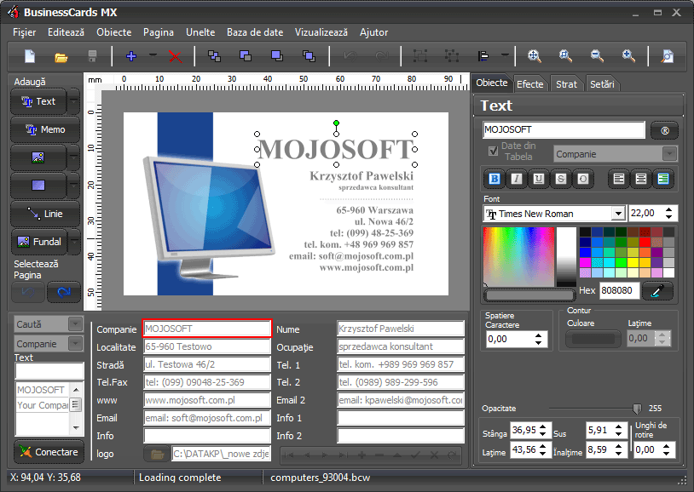Click the next page arrow icon
The width and height of the screenshot is (694, 492).
pyautogui.click(x=64, y=292)
